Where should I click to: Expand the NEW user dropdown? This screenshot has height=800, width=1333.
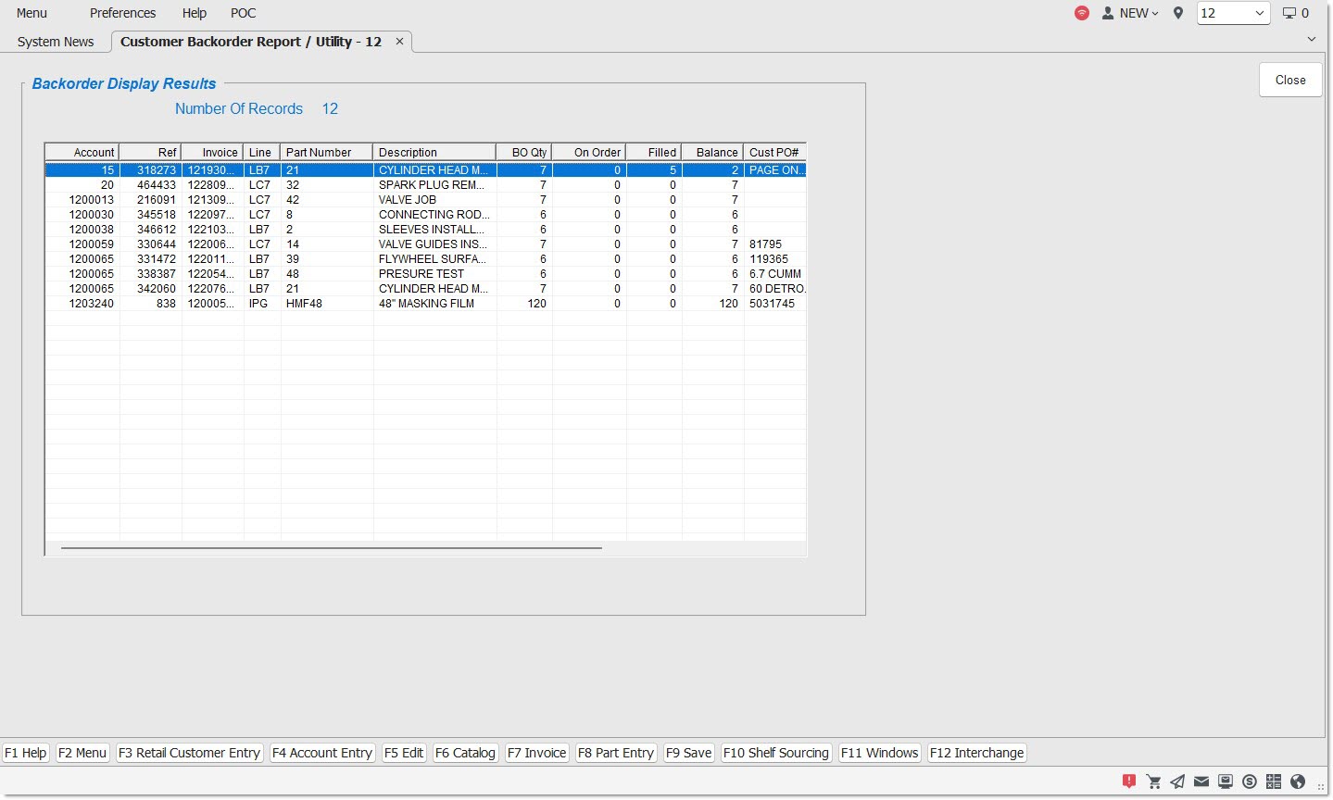coord(1131,13)
